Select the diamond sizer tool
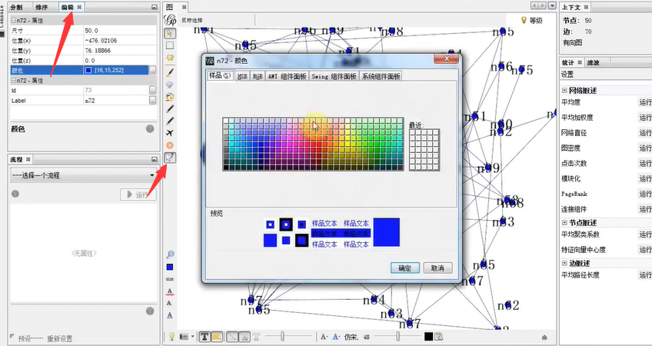 coord(170,85)
